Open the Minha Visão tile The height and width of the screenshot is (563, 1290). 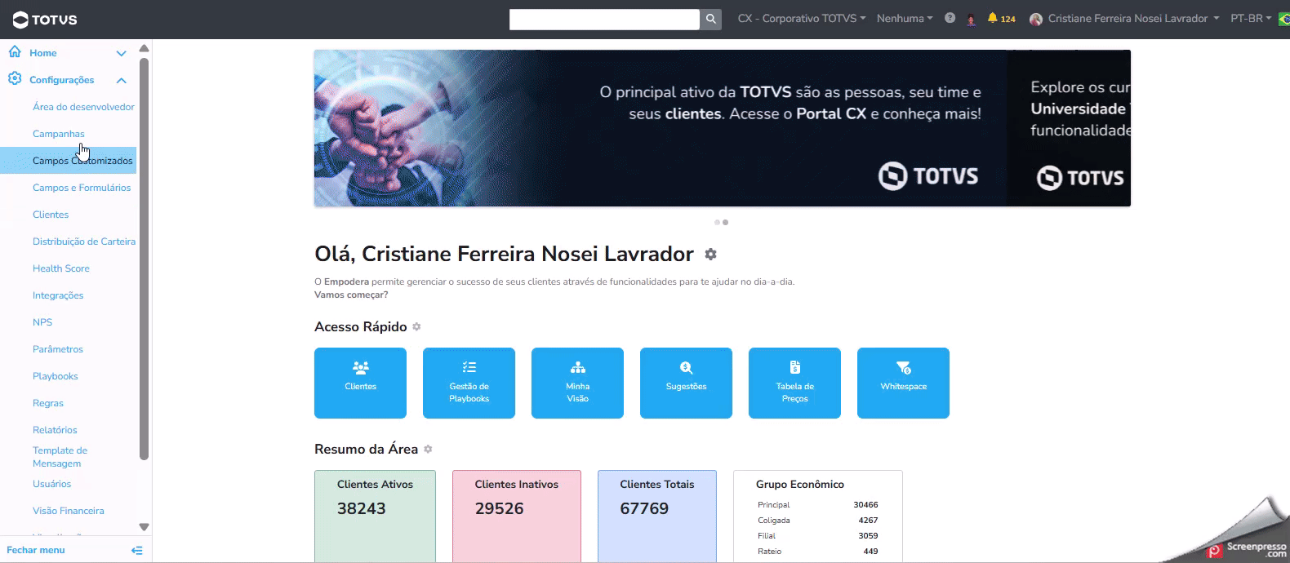pos(577,383)
